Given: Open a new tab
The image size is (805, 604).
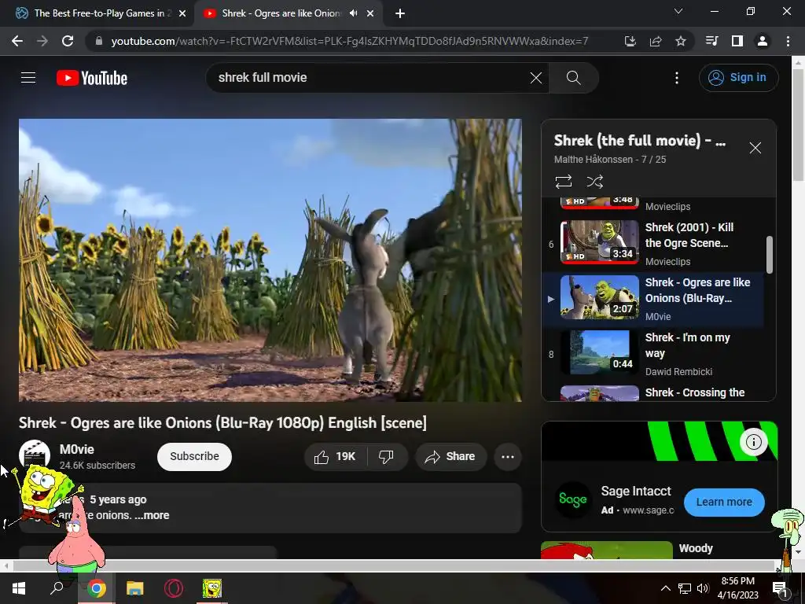Looking at the screenshot, I should point(400,13).
